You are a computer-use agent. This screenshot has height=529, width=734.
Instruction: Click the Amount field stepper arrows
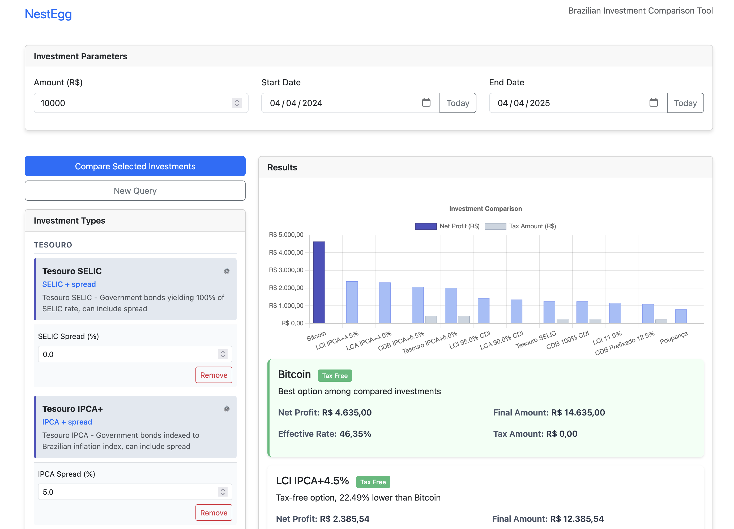(x=237, y=103)
